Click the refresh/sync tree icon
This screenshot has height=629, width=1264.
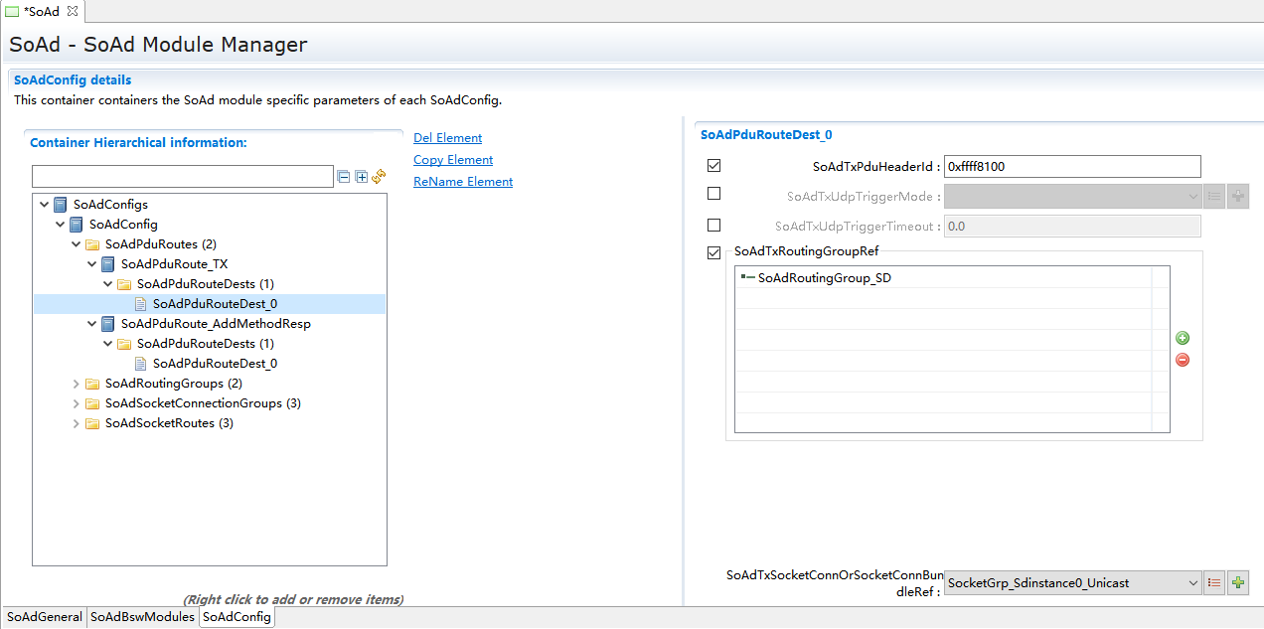tap(379, 177)
